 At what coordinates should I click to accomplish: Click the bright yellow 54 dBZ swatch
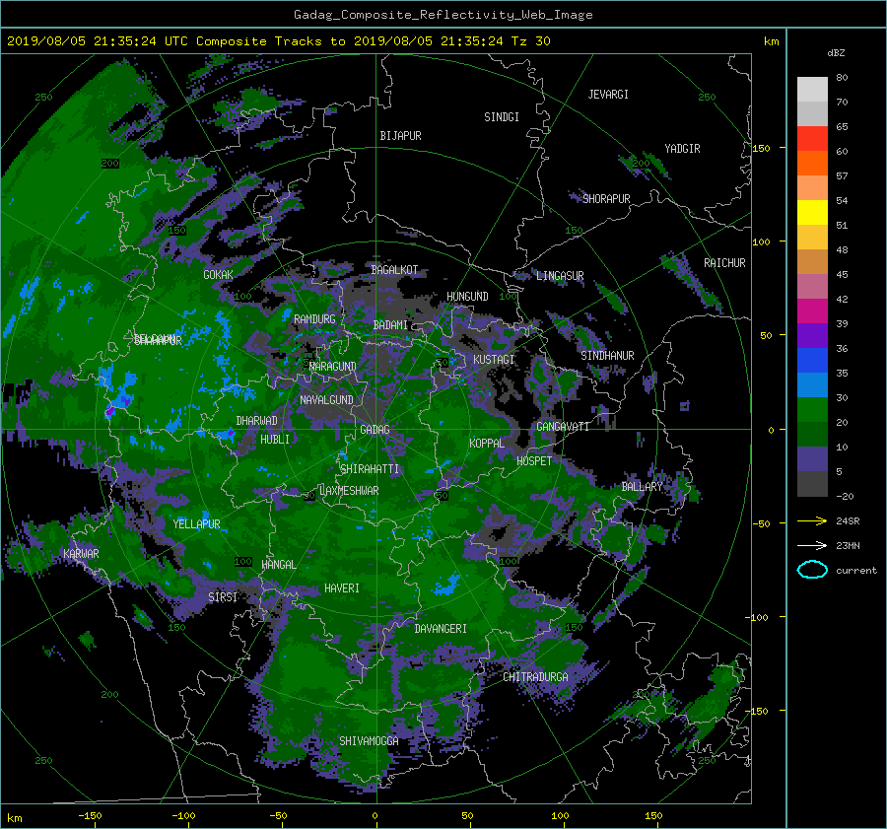pyautogui.click(x=812, y=212)
